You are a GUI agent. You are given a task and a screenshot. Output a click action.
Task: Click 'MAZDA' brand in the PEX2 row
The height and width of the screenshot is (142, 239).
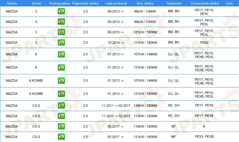12,43
